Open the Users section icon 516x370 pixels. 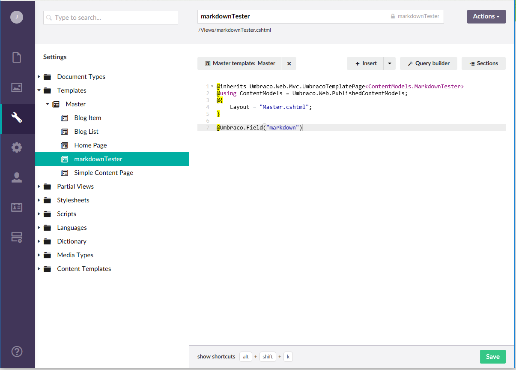coord(17,177)
